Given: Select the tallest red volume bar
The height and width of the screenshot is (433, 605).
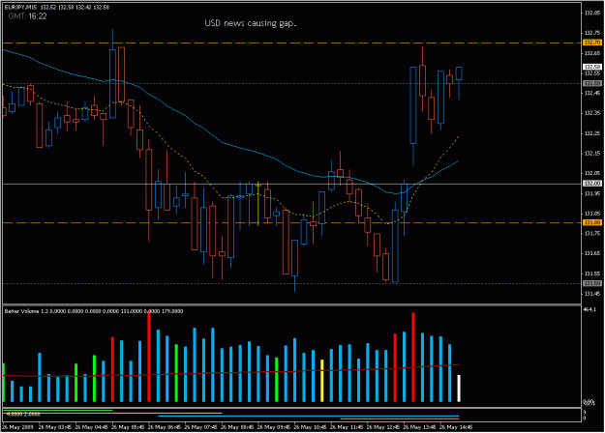Looking at the screenshot, I should (x=149, y=357).
